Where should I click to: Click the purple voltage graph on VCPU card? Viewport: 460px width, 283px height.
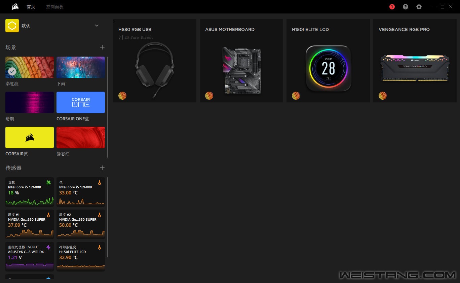30,266
